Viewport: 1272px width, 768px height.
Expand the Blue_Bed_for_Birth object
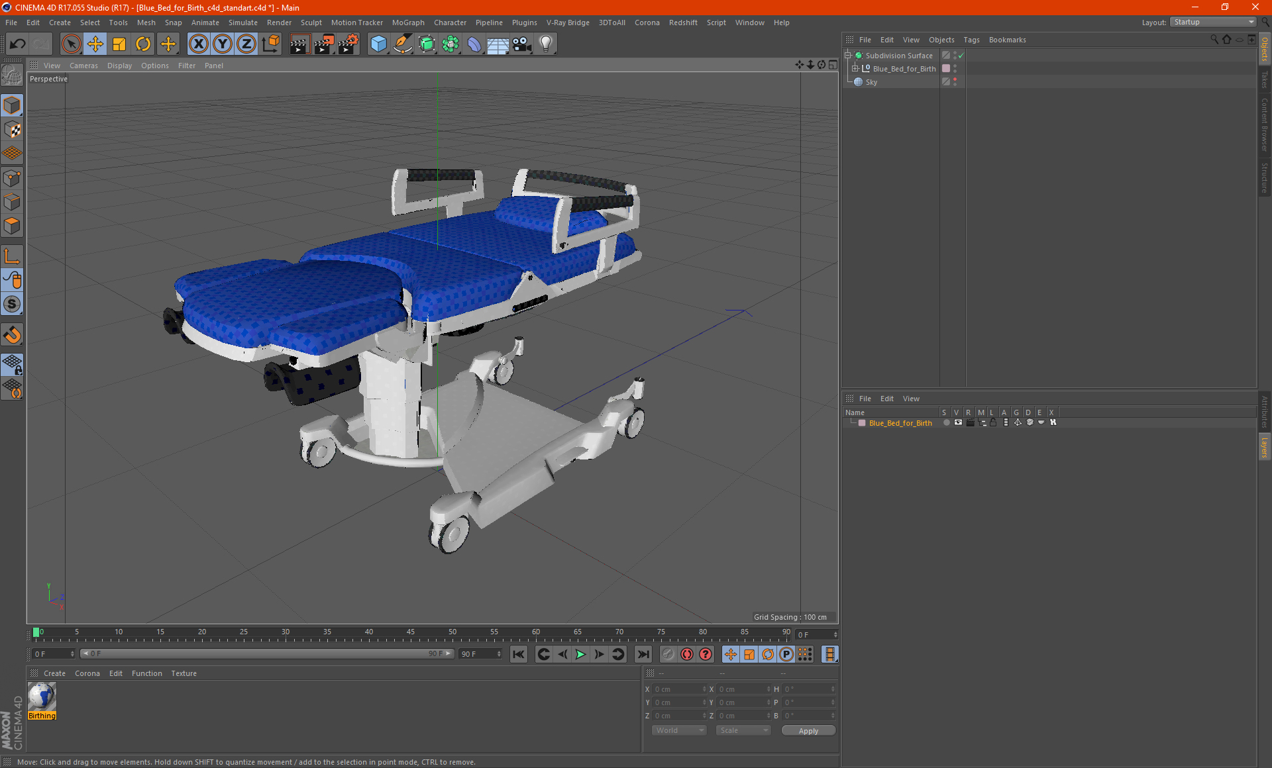(855, 69)
